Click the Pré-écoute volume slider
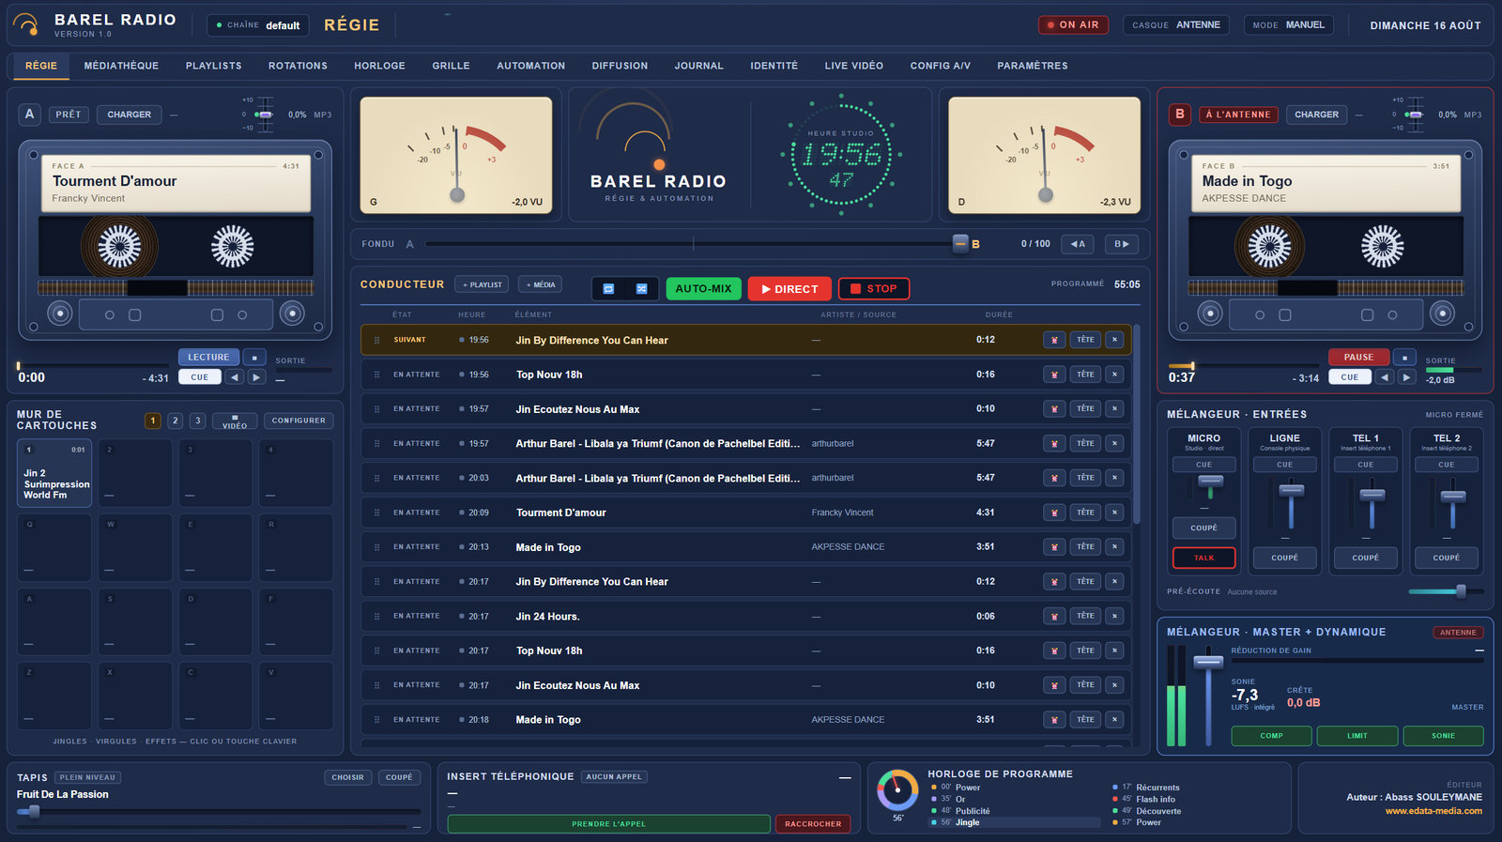Image resolution: width=1502 pixels, height=842 pixels. 1446,591
